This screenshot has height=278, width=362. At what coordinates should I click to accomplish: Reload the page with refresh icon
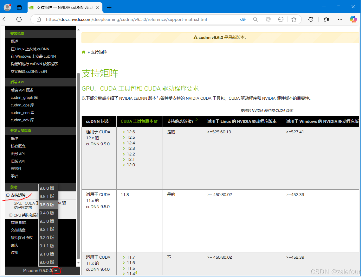point(19,19)
